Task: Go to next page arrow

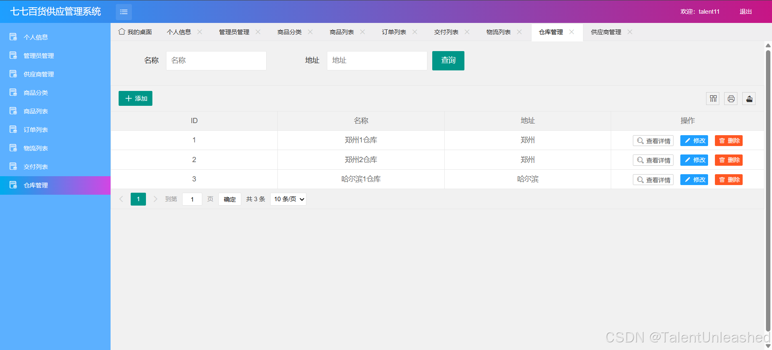Action: 155,199
